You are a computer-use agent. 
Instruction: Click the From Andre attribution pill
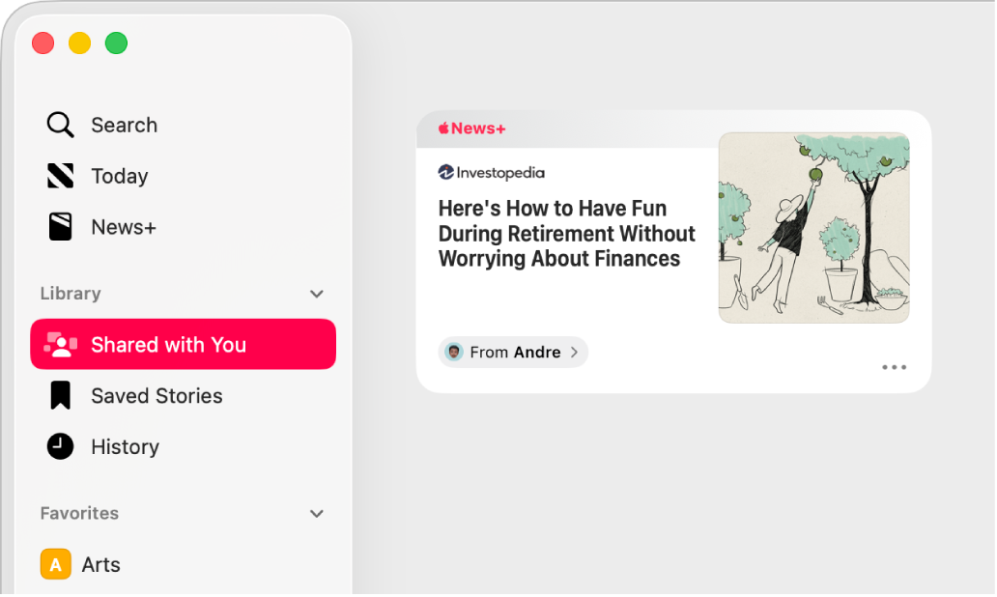point(512,352)
